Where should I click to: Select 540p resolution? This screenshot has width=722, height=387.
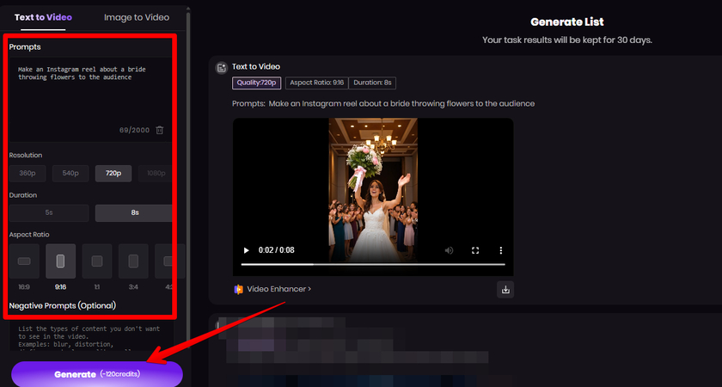coord(70,174)
